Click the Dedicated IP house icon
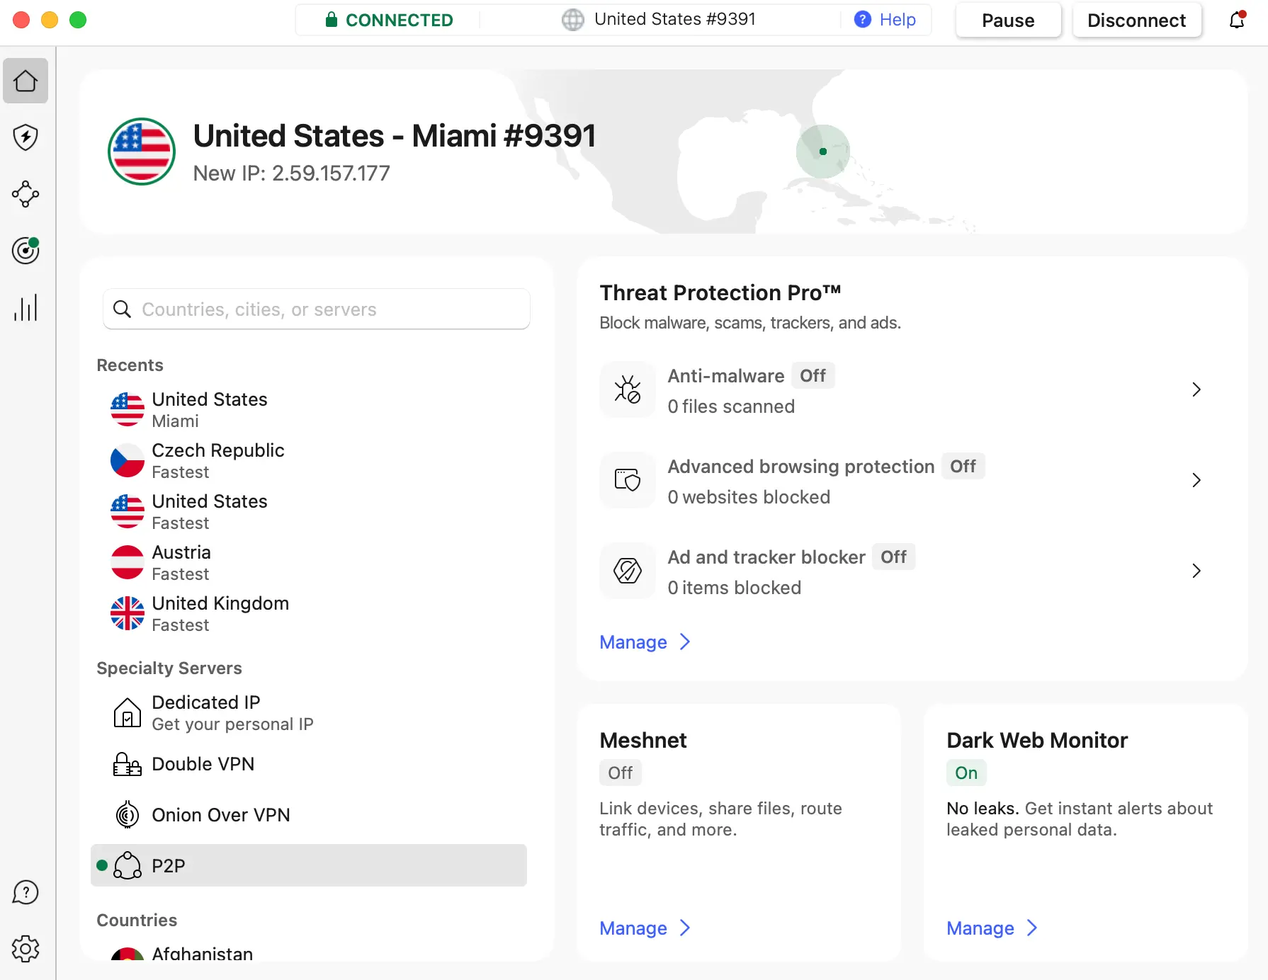Screen dimensions: 1268x980 [x=128, y=712]
